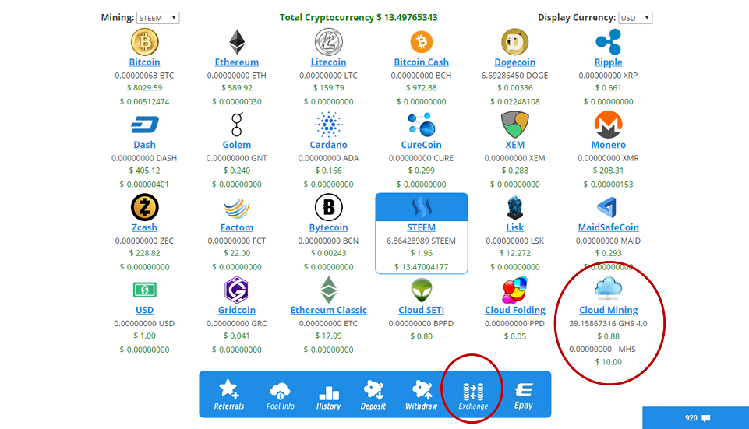Open the Monero link
This screenshot has width=749, height=429.
(x=608, y=145)
